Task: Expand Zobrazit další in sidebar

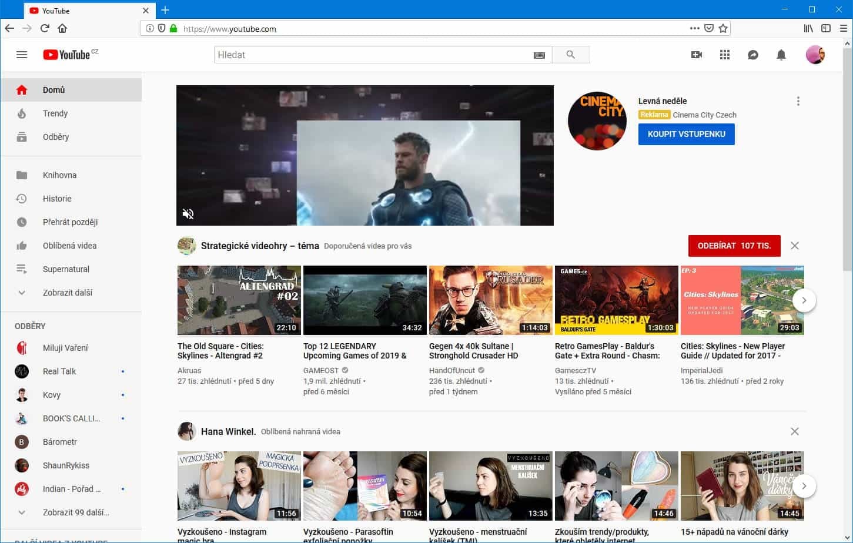Action: (x=71, y=293)
